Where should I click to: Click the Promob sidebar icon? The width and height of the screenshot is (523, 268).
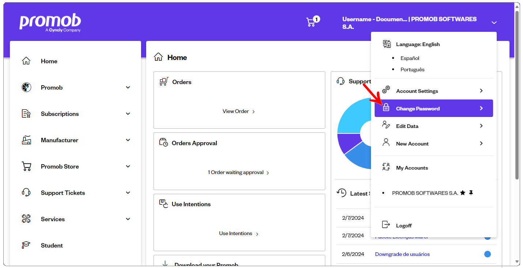(26, 87)
